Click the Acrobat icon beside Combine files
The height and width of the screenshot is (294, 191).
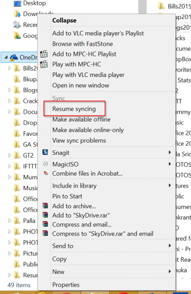click(46, 173)
